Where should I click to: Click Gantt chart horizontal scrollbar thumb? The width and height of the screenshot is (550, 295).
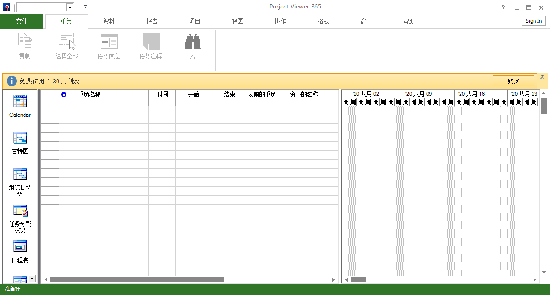click(358, 279)
